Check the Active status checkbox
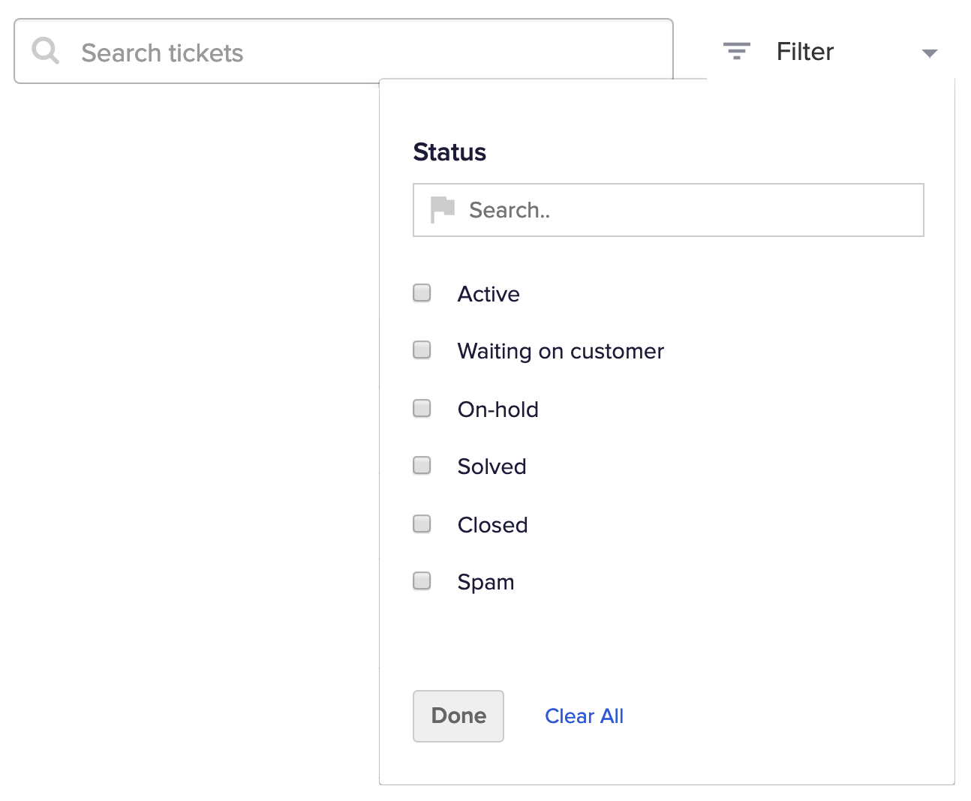This screenshot has height=801, width=971. click(422, 292)
